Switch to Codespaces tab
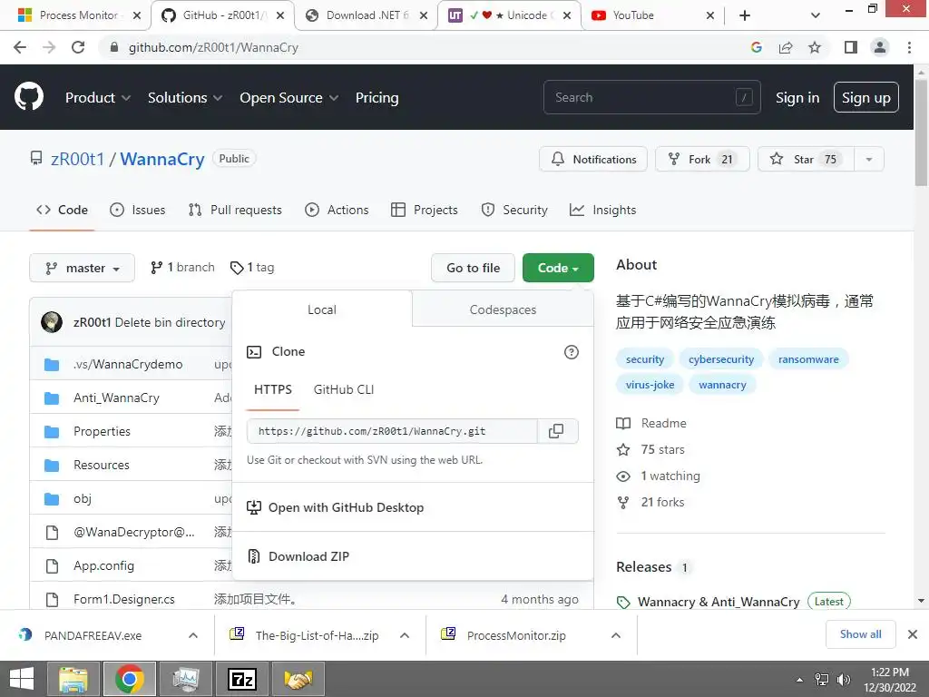The width and height of the screenshot is (929, 697). pos(503,309)
